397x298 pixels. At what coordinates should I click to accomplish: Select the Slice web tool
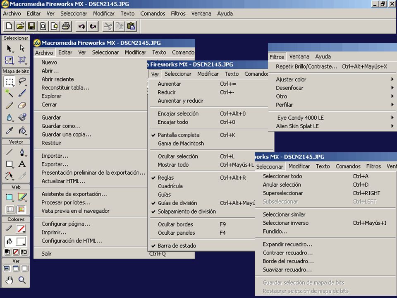22,197
